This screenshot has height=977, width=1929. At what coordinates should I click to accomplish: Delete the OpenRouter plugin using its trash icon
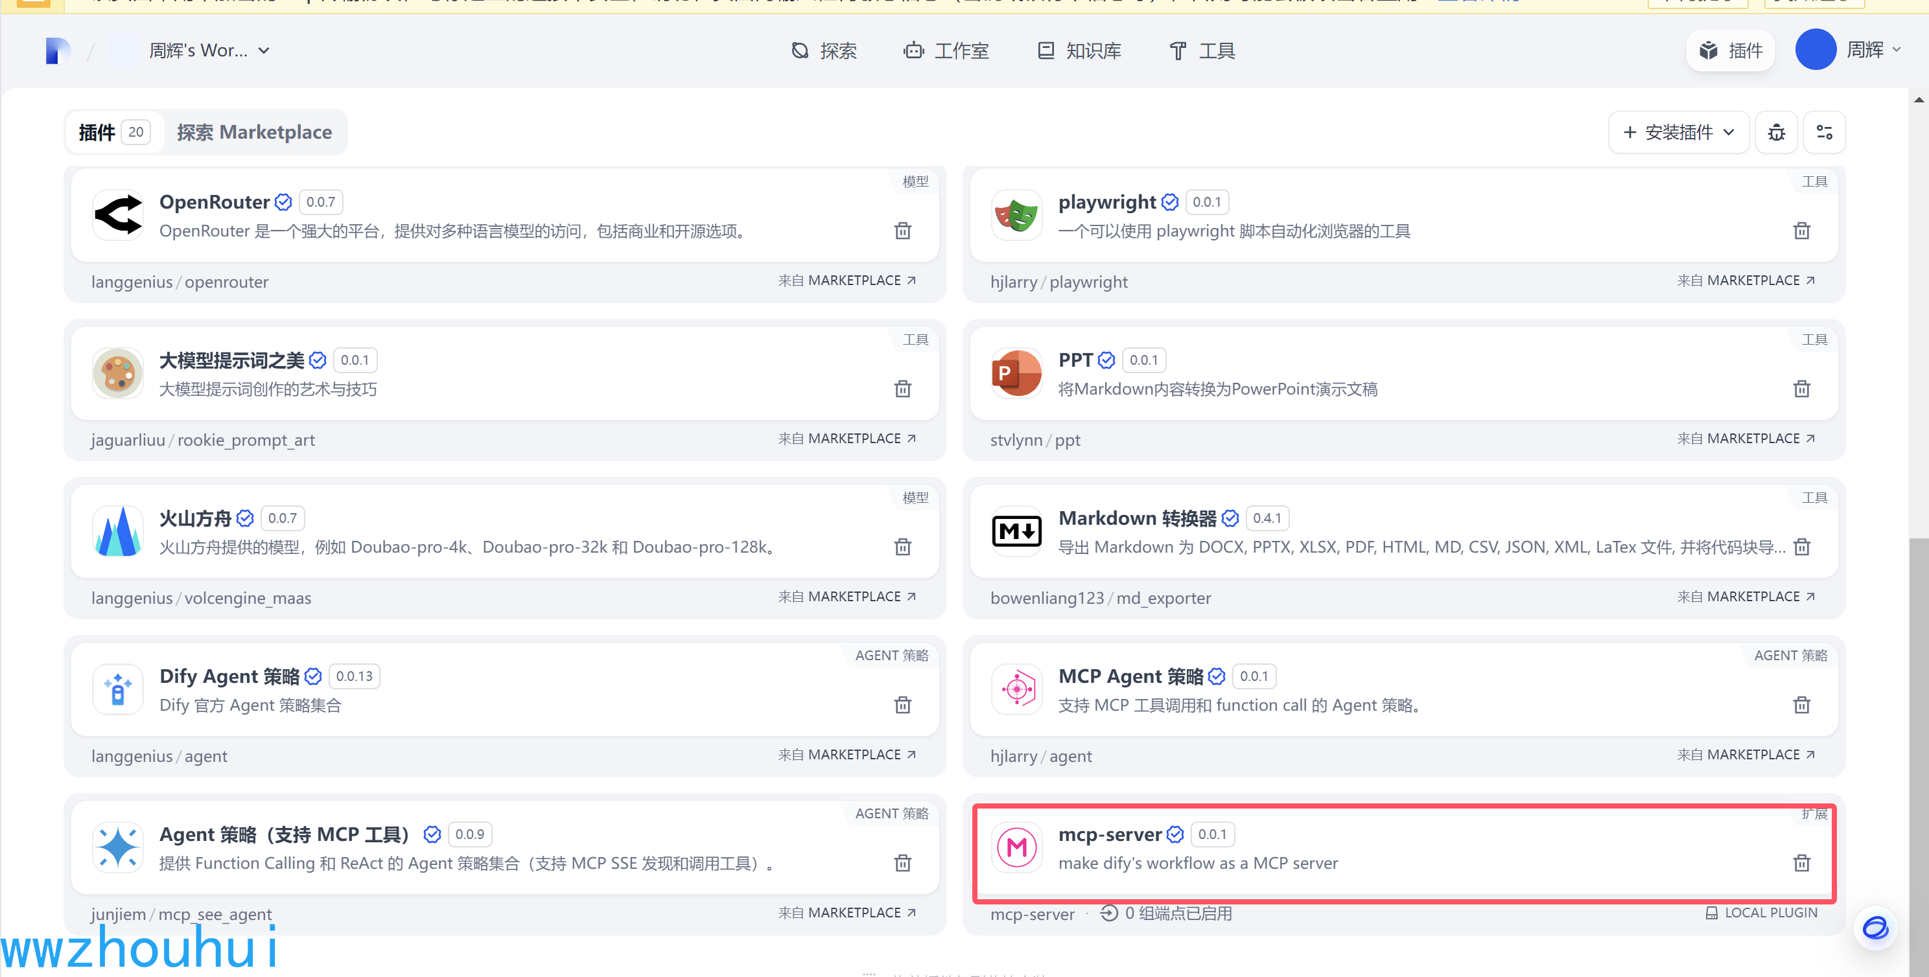(x=902, y=231)
